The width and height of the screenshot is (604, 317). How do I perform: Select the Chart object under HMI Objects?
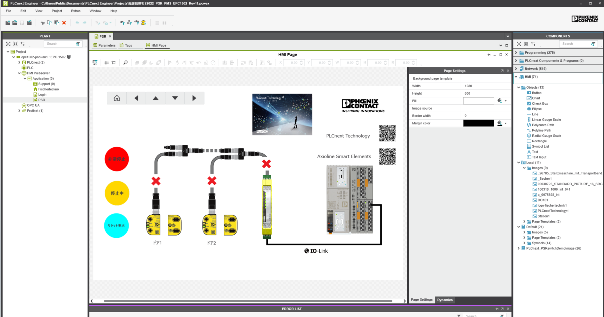click(x=536, y=98)
